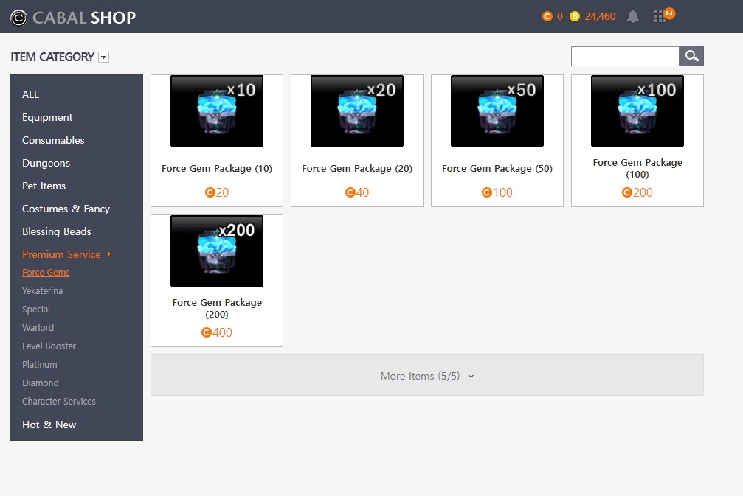Click the magnifier search button
Screen dimensions: 743x496
pos(691,56)
